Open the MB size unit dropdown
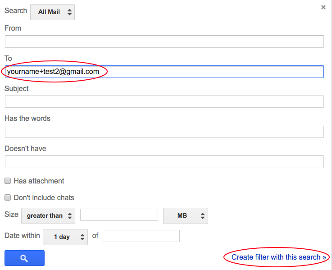The image size is (332, 270). coord(186,216)
